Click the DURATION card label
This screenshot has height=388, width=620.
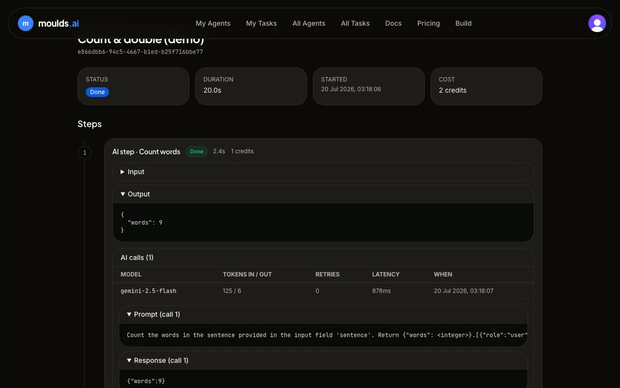218,80
